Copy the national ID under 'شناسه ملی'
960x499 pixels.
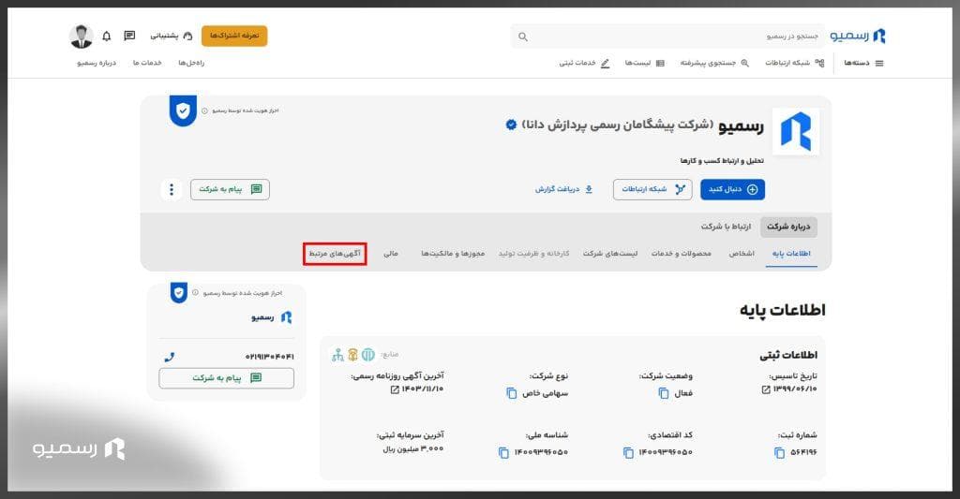tap(503, 452)
